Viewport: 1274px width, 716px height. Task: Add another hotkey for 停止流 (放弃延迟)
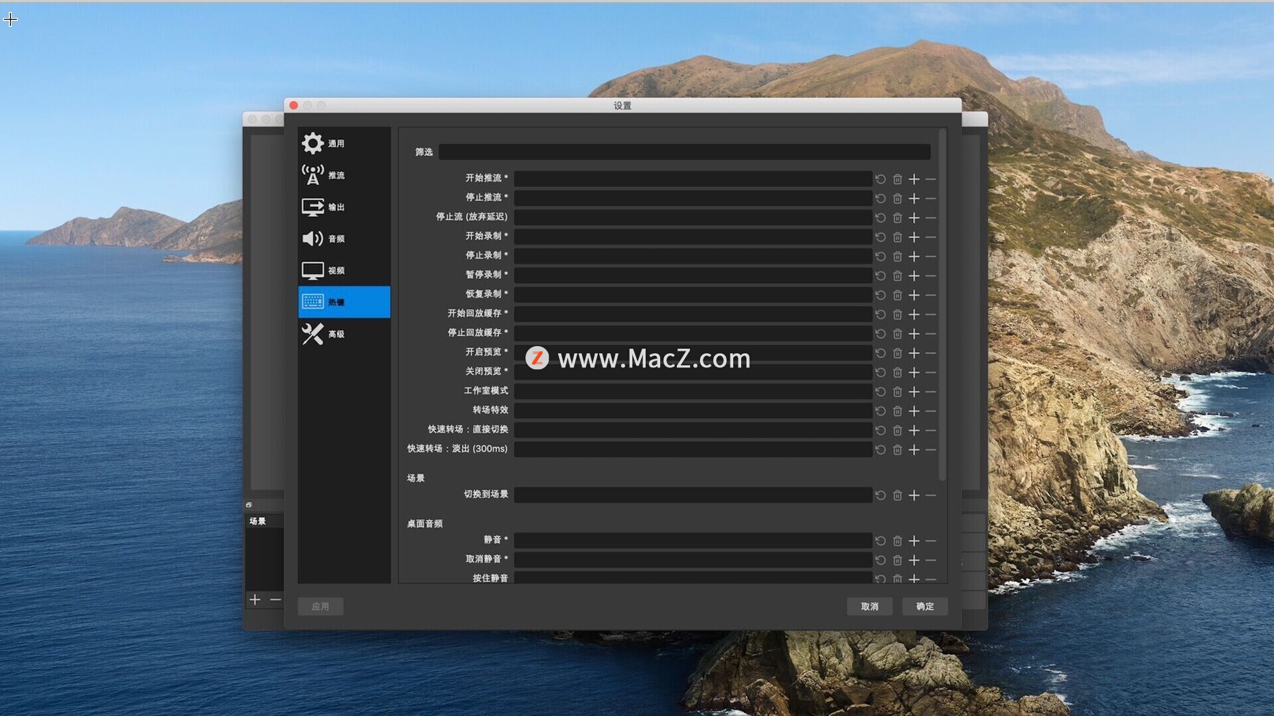pyautogui.click(x=914, y=217)
